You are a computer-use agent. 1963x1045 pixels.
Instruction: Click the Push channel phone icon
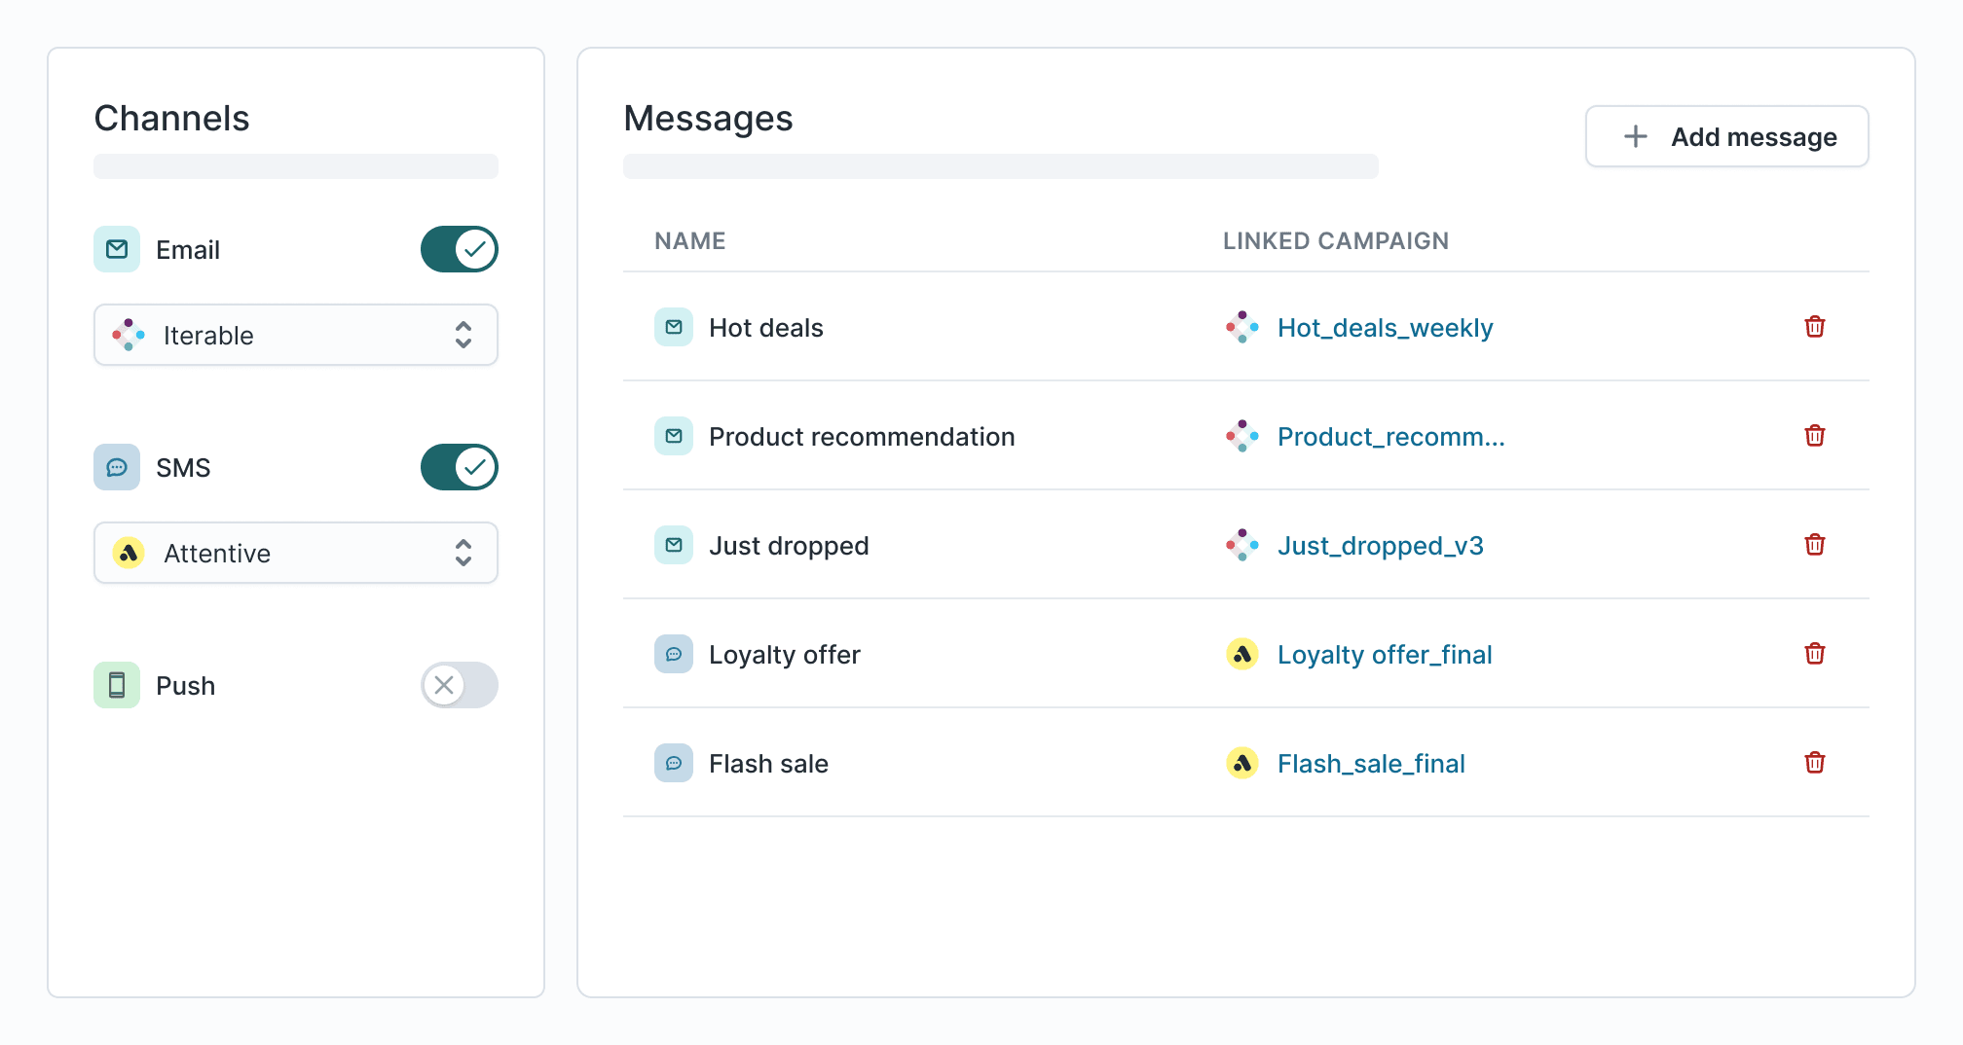coord(116,685)
